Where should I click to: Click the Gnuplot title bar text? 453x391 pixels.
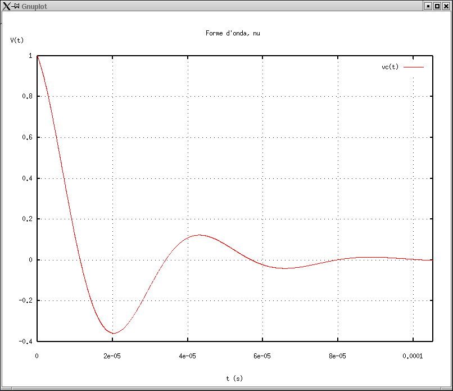(35, 6)
